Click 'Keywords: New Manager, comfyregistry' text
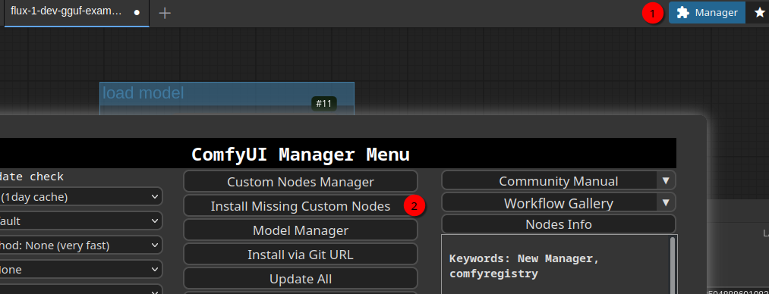The height and width of the screenshot is (294, 769). point(525,266)
